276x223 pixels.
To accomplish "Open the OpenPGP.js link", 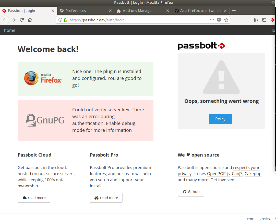I will click(x=218, y=174).
